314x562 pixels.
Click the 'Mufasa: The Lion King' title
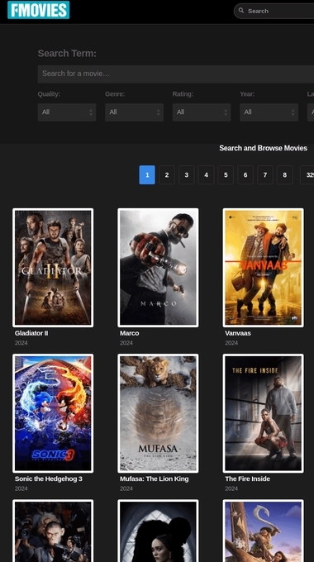(x=155, y=479)
